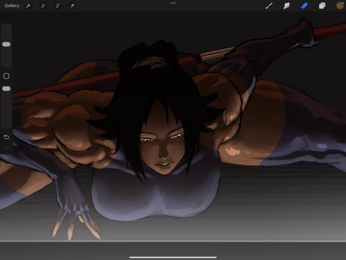
Task: Click the brush opacity slider handle
Action: [6, 89]
